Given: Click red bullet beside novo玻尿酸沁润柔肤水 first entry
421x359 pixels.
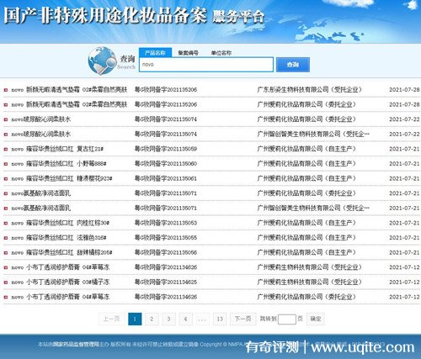Looking at the screenshot, I should pyautogui.click(x=6, y=119).
